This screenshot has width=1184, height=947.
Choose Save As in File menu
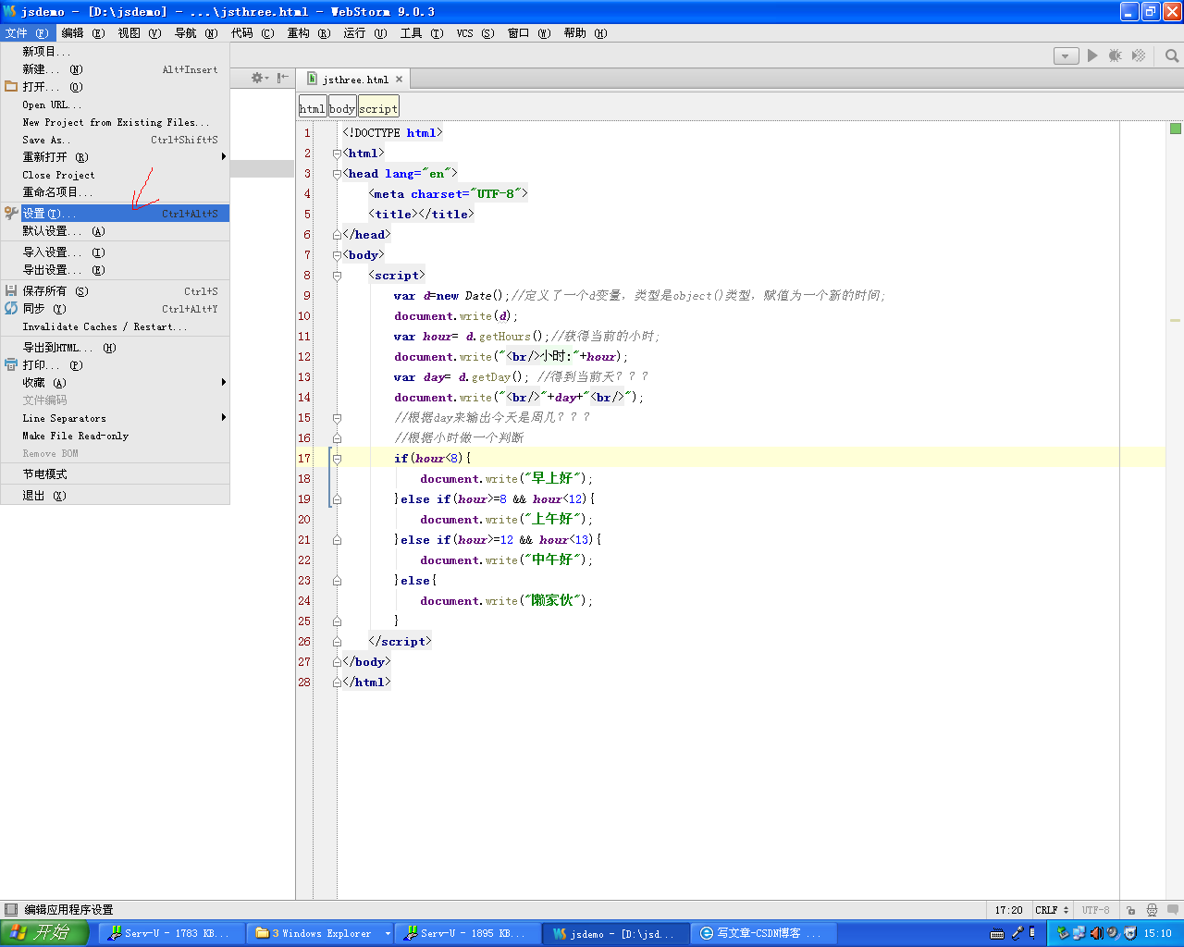[x=115, y=140]
